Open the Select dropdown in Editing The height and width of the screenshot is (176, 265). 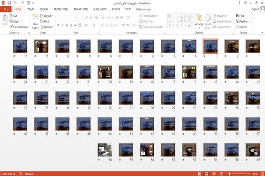point(242,27)
